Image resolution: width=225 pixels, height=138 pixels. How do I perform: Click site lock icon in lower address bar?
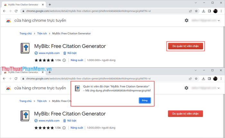pyautogui.click(x=23, y=78)
